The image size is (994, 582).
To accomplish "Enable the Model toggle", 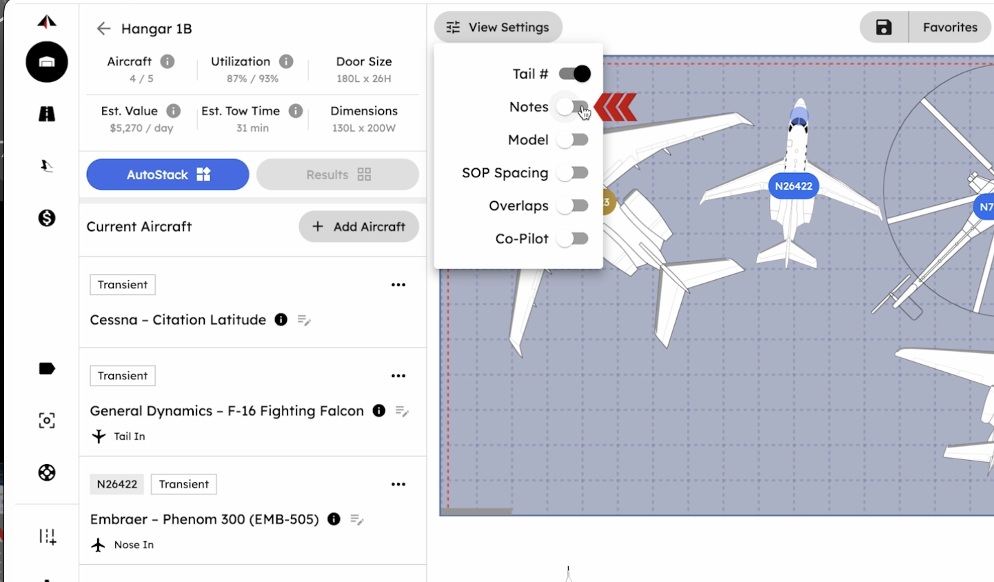I will pyautogui.click(x=573, y=140).
